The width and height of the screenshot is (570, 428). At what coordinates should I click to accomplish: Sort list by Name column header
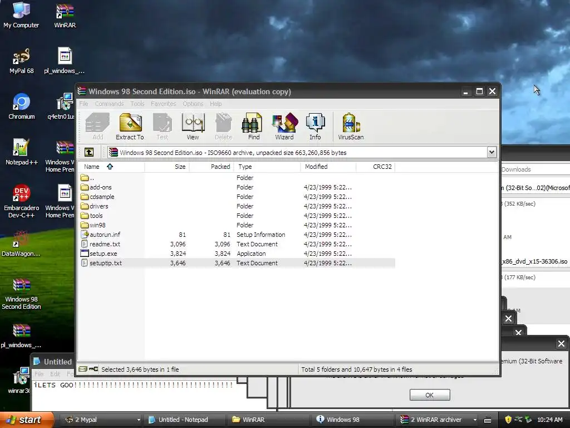pos(112,167)
